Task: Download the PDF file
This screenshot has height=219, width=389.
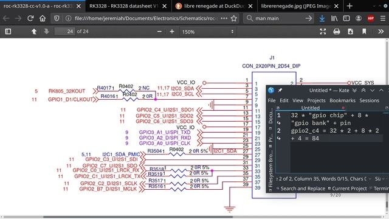Action: pyautogui.click(x=350, y=32)
